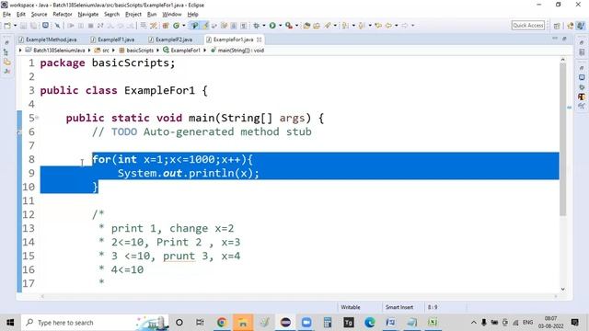Open Zoom from the taskbar
This screenshot has width=589, height=331.
[x=306, y=323]
